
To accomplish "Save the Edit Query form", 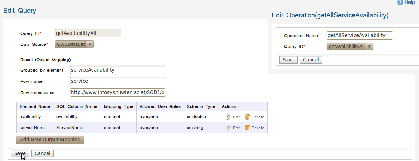I will click(x=20, y=153).
